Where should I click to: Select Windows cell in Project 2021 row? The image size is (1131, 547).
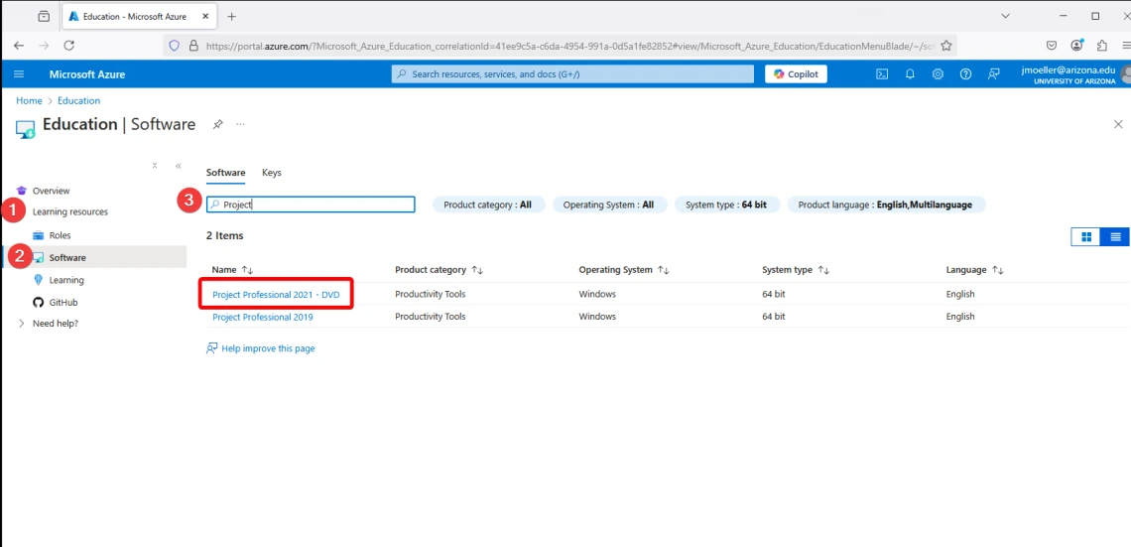click(x=597, y=295)
